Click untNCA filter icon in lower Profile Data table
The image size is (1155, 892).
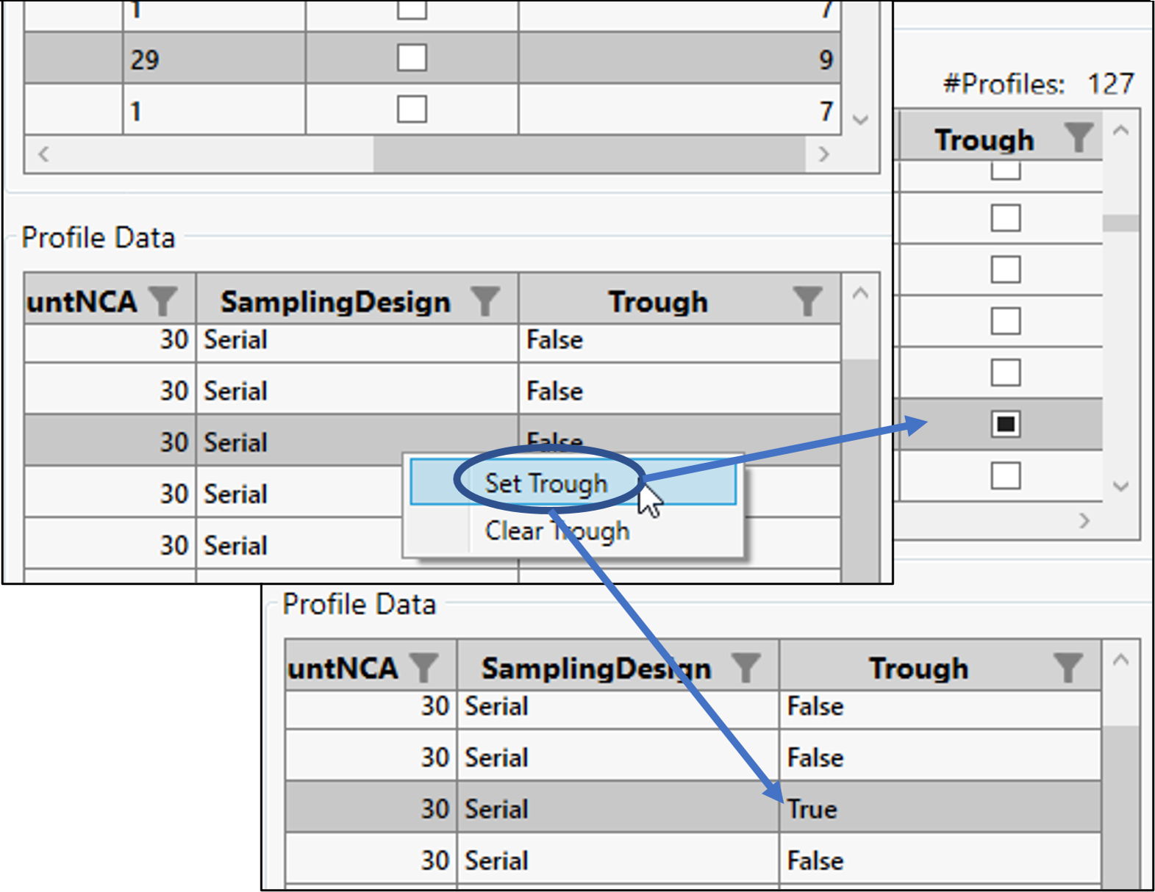[423, 668]
